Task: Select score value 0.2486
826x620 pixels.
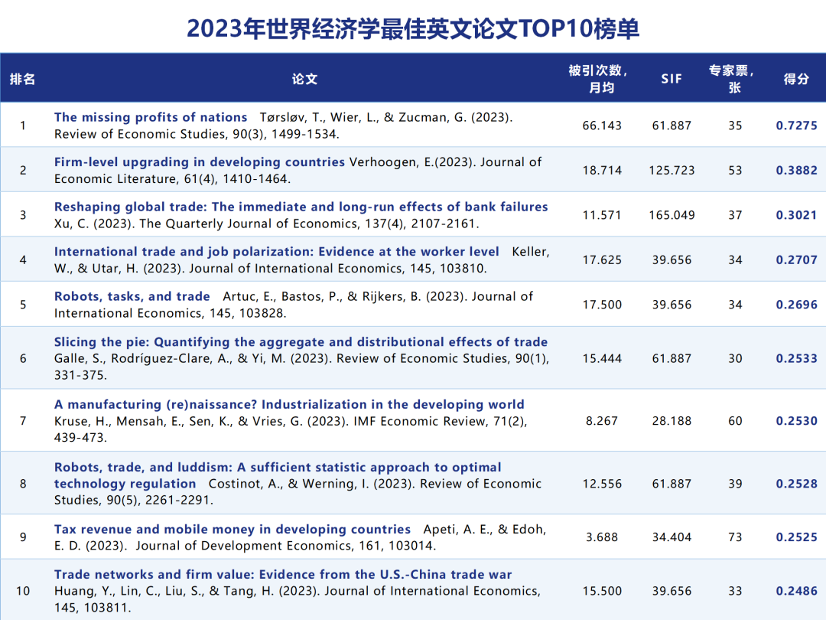Action: [796, 591]
